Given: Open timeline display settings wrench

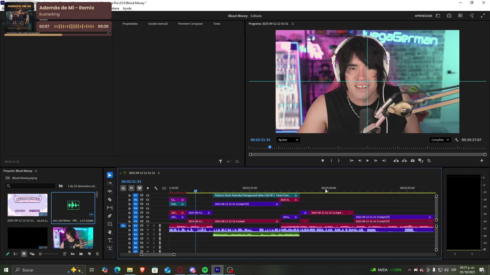Looking at the screenshot, I should coord(156,188).
